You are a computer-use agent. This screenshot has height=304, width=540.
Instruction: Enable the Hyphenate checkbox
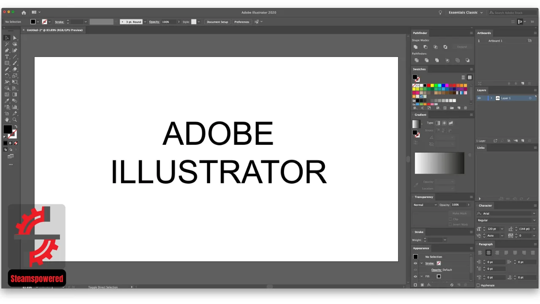click(x=478, y=285)
